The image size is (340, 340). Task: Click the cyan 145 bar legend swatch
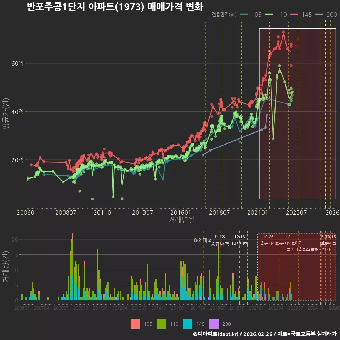(x=188, y=324)
